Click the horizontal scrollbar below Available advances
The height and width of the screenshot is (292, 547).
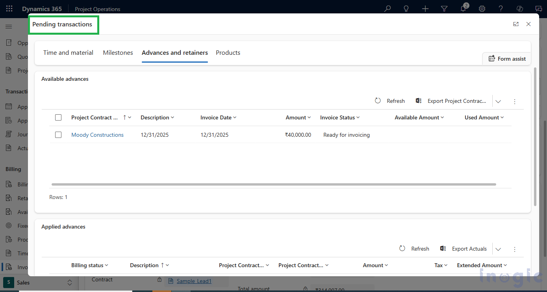click(273, 184)
